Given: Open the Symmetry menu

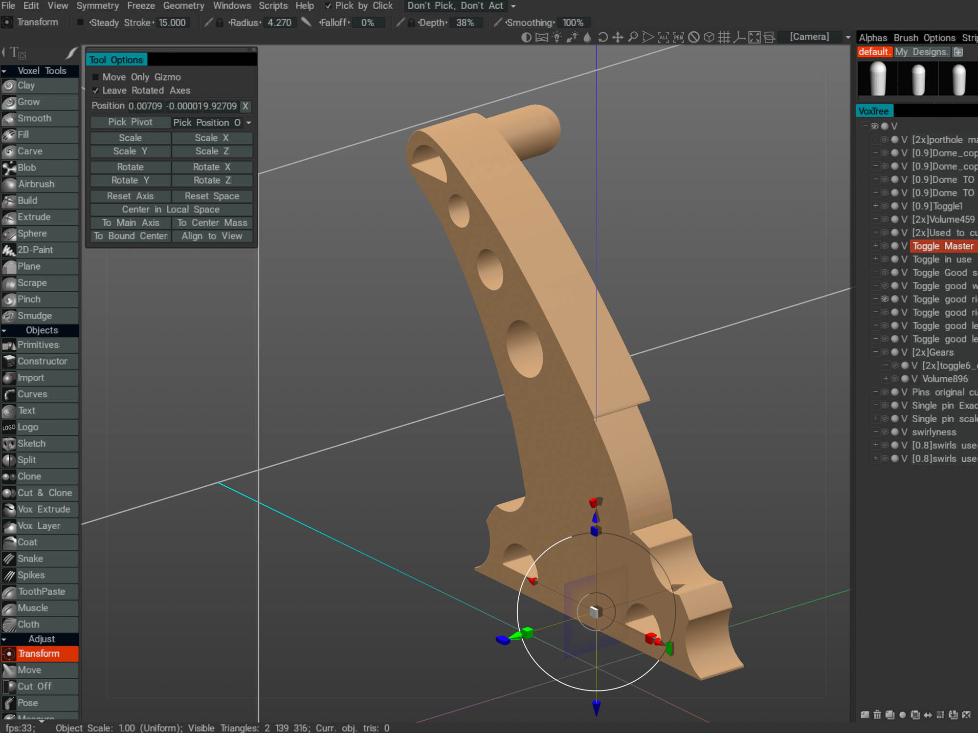Looking at the screenshot, I should tap(97, 6).
